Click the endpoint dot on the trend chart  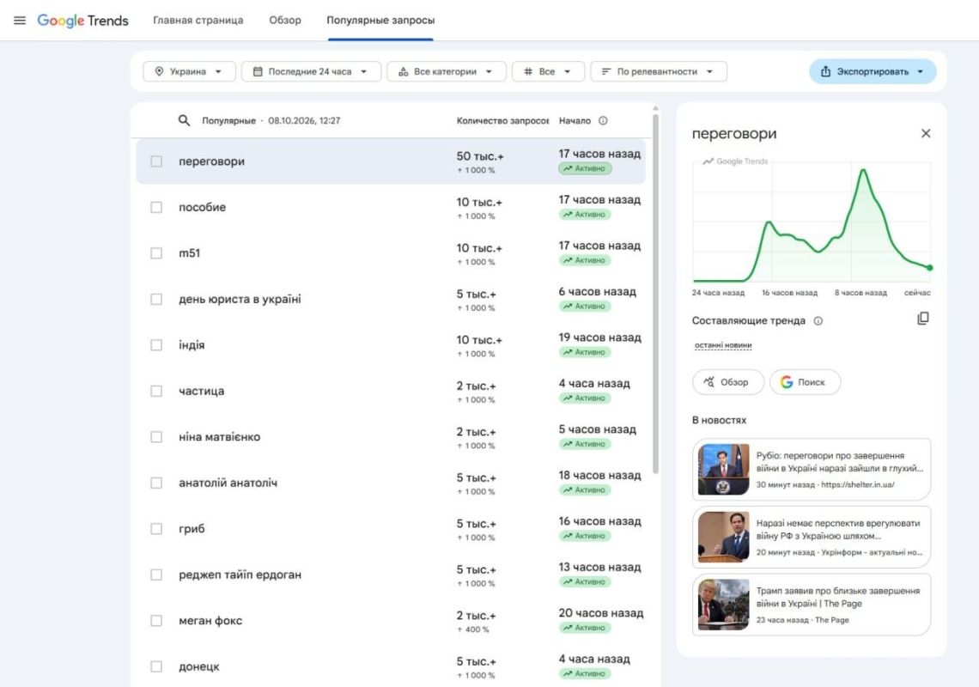(x=930, y=267)
